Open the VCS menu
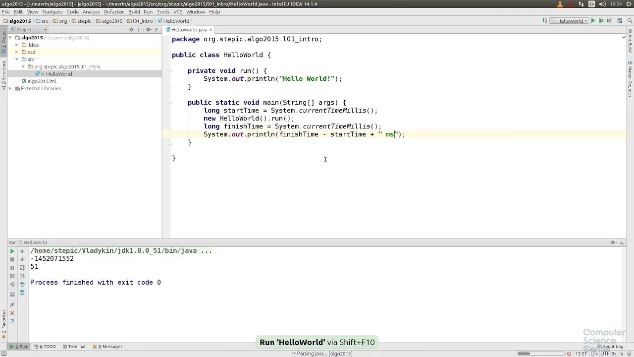This screenshot has width=634, height=357. point(178,12)
